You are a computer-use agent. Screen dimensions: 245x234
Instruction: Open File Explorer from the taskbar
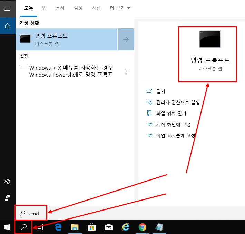pos(75,227)
